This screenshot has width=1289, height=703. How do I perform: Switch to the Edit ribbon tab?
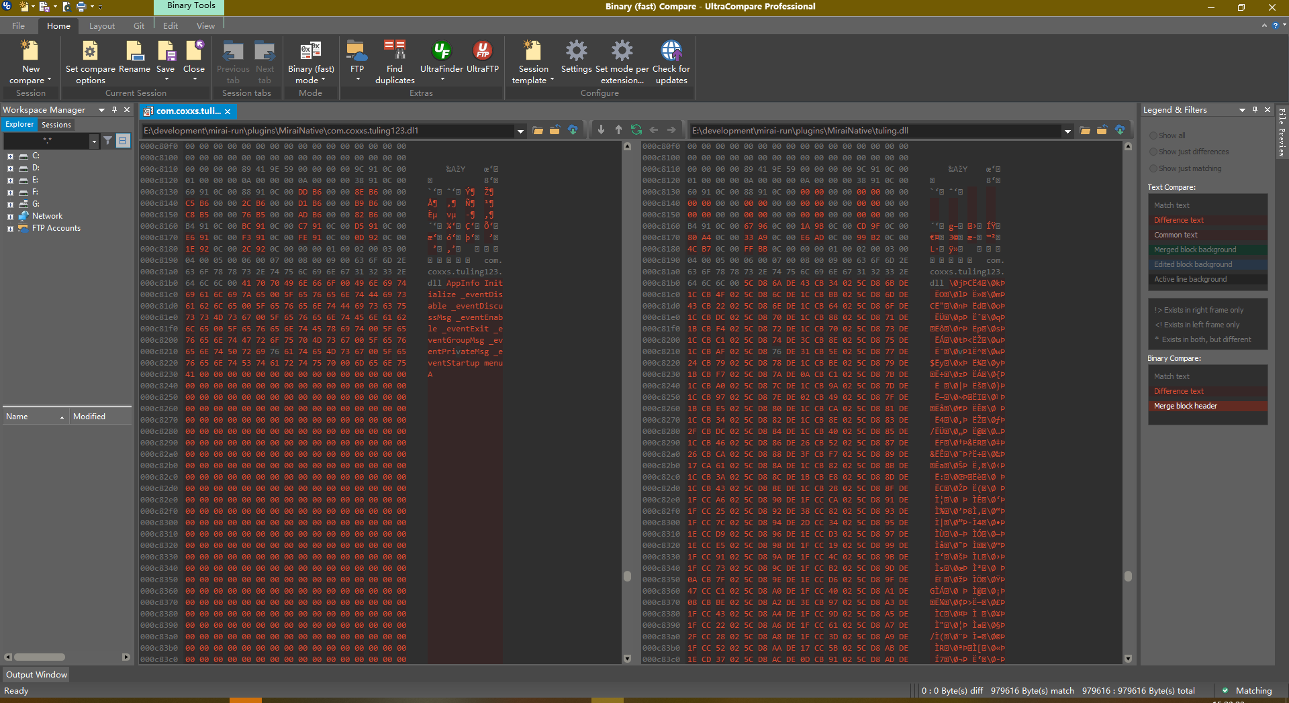(171, 26)
